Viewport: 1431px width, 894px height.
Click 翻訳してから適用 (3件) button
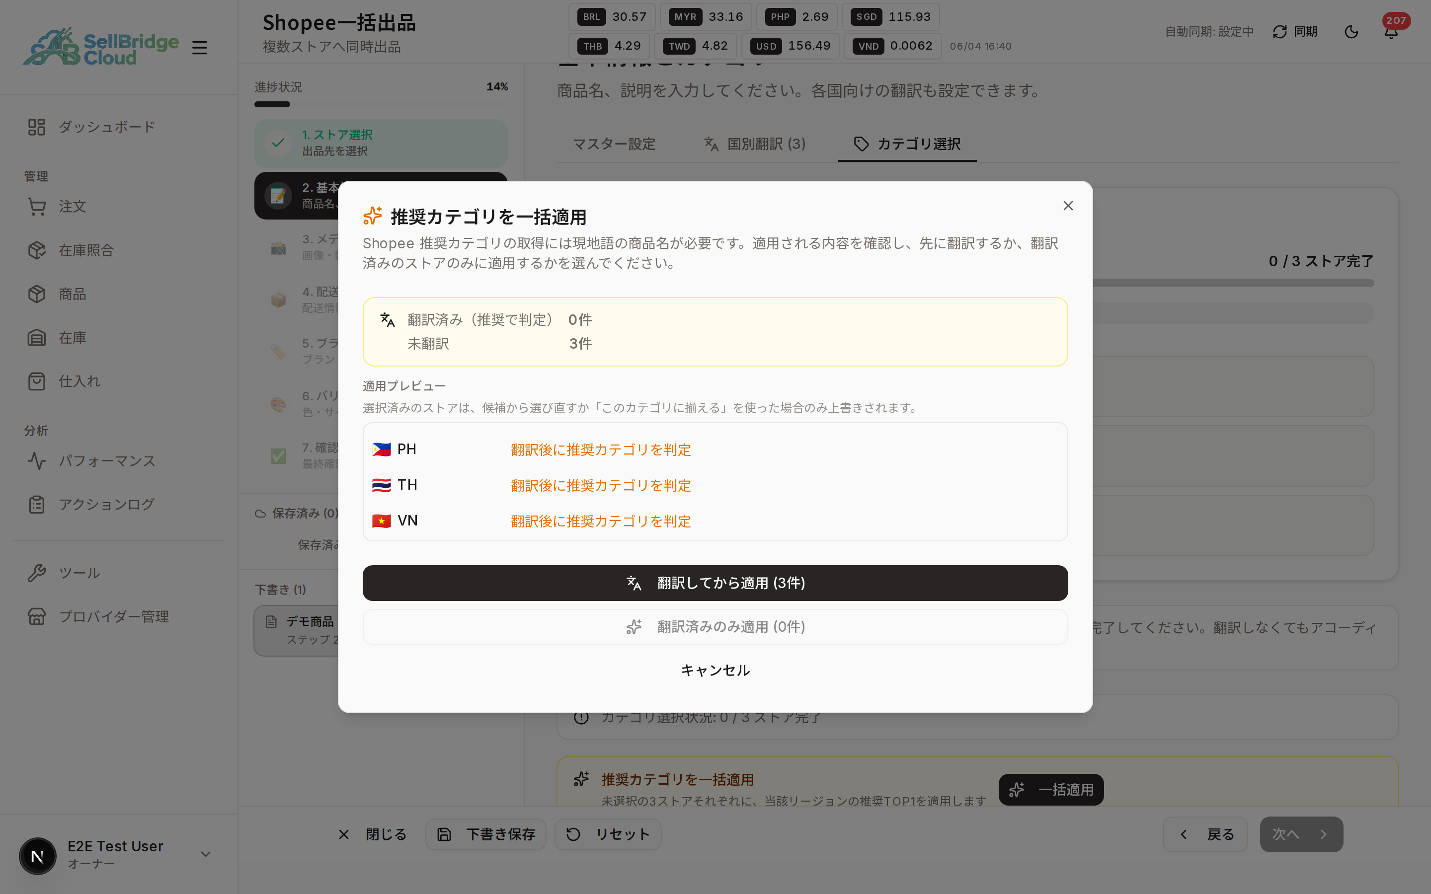(715, 583)
